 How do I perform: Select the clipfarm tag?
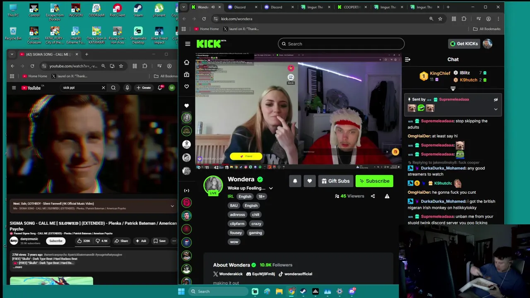pos(237,223)
